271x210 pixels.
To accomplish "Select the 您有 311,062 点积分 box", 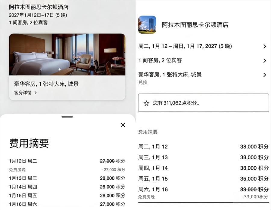I will pyautogui.click(x=204, y=103).
